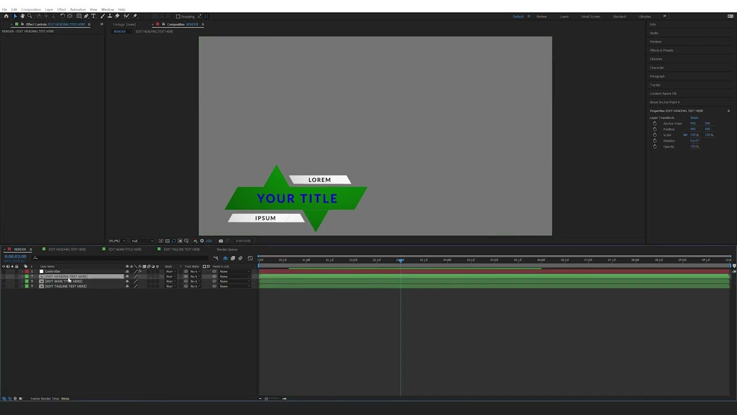Select the Zoom tool
Image resolution: width=737 pixels, height=415 pixels.
[30, 16]
